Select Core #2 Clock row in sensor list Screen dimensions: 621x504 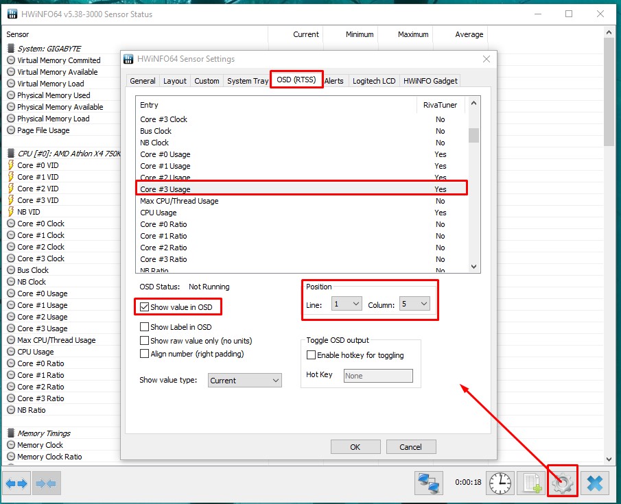tap(61, 247)
